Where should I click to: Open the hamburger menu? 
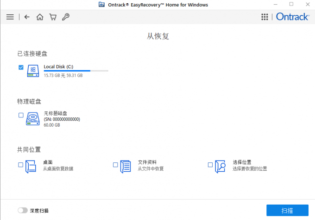click(x=10, y=17)
